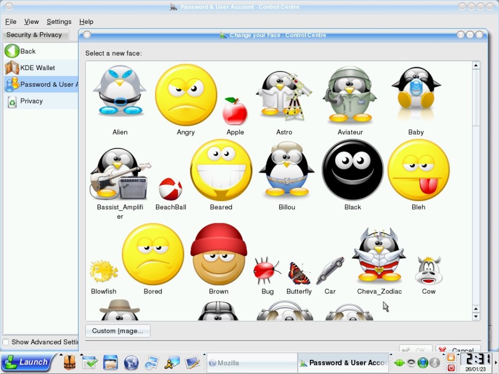Enable Show Advanced Settings checkbox
This screenshot has width=499, height=374.
click(x=6, y=342)
